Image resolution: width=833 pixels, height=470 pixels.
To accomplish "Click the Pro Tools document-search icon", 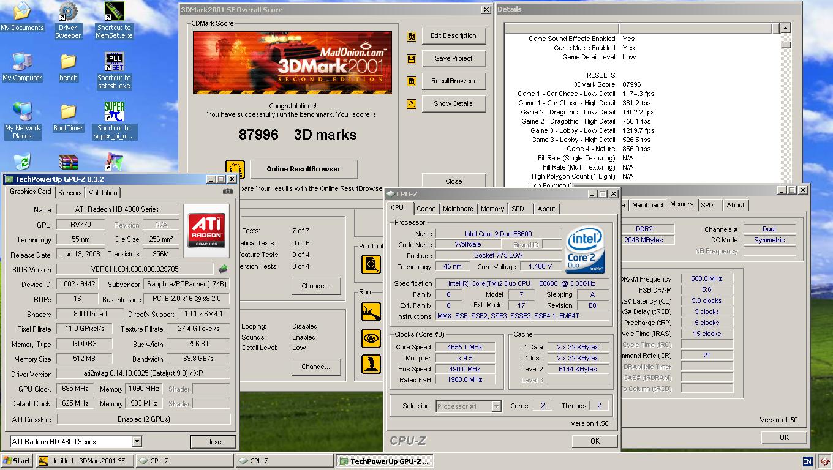I will pos(371,264).
